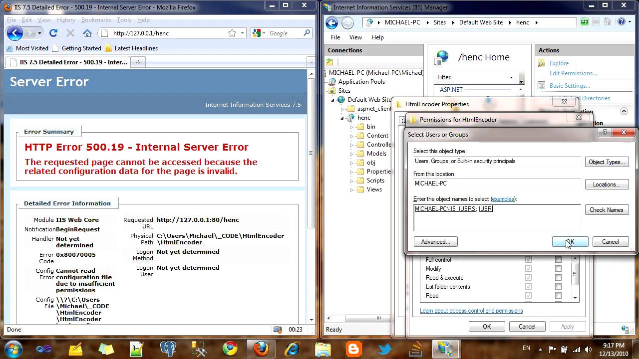Collapse the Default Web Site node
This screenshot has width=639, height=359.
click(333, 100)
